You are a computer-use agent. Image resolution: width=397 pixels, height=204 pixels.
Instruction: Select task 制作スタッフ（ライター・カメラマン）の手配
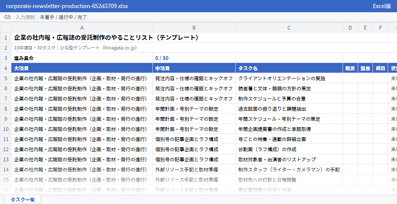pos(289,169)
